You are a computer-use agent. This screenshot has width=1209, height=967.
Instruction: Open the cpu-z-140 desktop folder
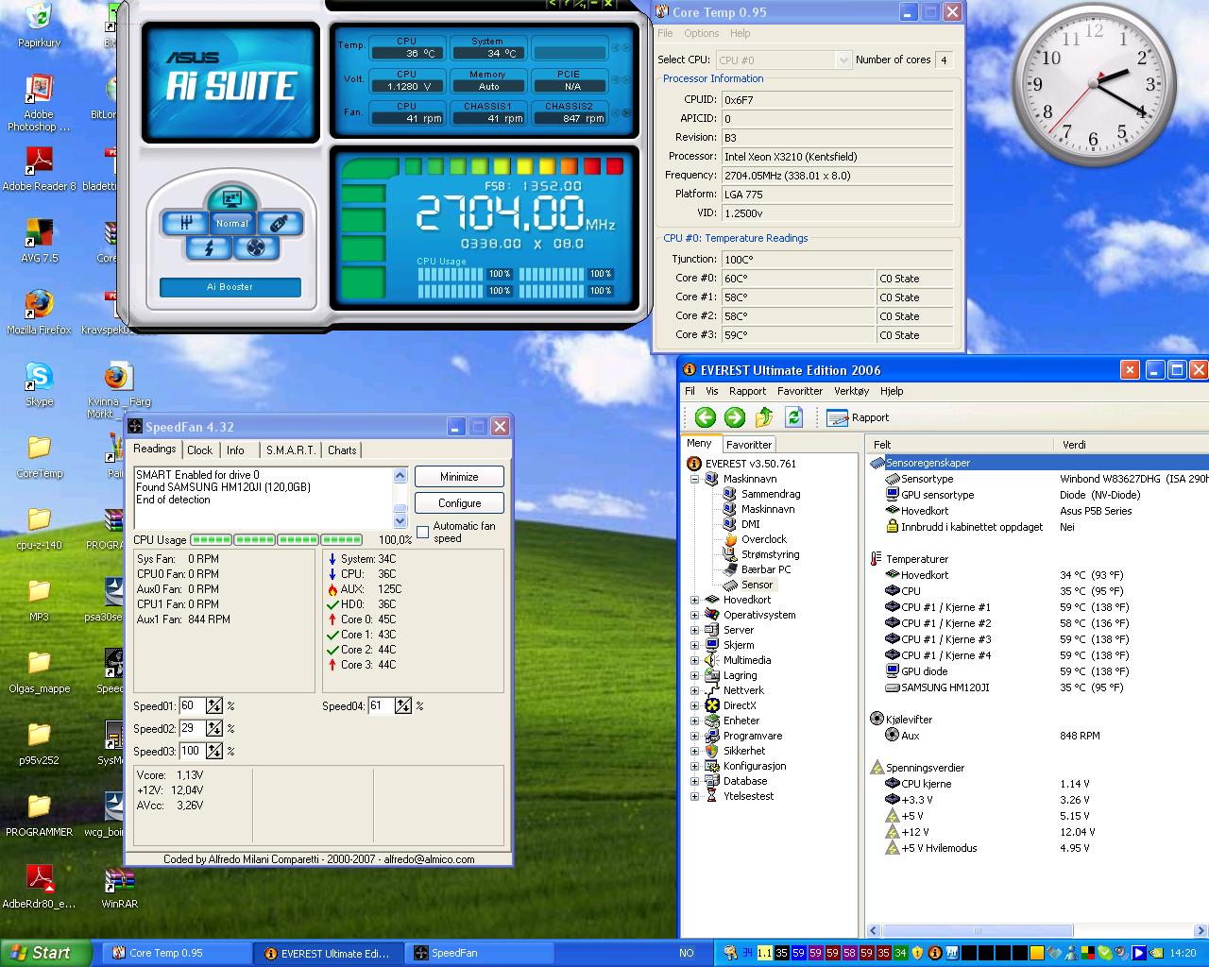pos(39,529)
